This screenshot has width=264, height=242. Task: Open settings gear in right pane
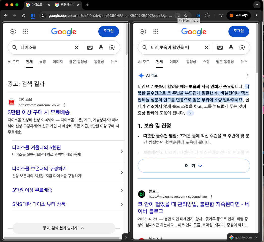(143, 31)
